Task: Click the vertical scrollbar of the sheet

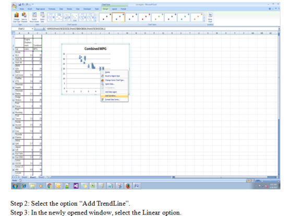Action: click(279, 104)
